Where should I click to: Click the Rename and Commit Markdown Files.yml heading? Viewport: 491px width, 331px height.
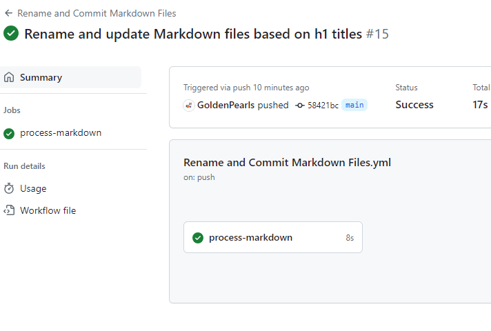tap(287, 163)
